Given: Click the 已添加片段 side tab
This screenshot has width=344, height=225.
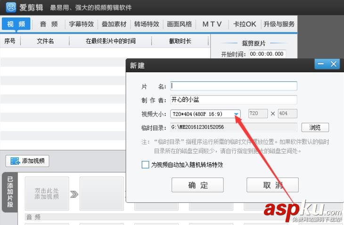Looking at the screenshot, I should pos(10,192).
